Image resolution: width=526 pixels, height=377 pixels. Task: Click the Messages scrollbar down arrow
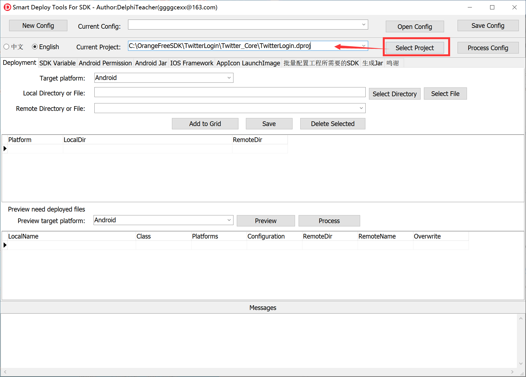pyautogui.click(x=521, y=363)
